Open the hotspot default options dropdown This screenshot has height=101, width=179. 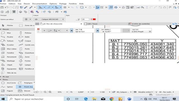coord(30,19)
